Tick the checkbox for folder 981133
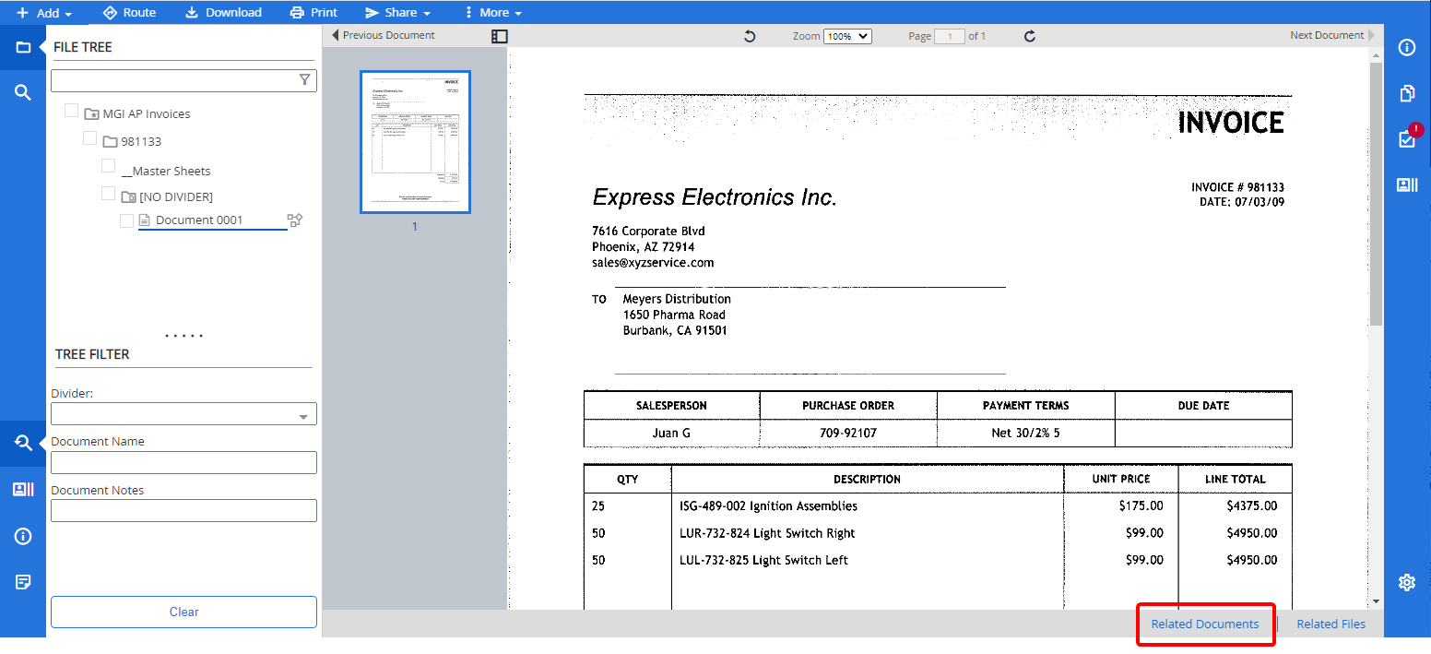Screen dimensions: 1431x654 point(89,138)
